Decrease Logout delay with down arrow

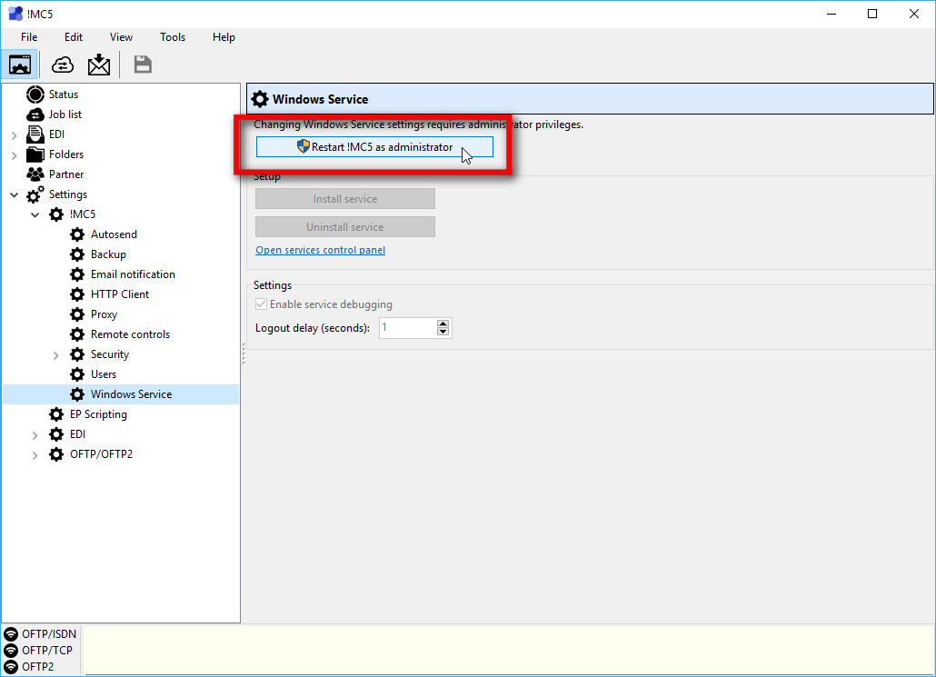point(443,332)
